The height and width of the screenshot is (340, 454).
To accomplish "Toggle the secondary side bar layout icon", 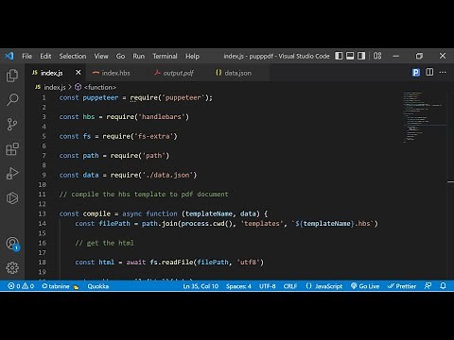I will (361, 56).
